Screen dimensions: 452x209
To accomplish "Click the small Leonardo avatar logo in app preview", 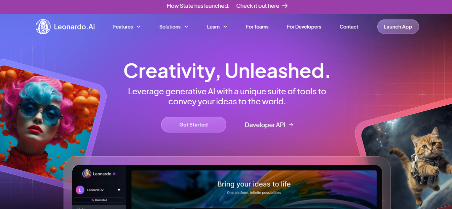I will tap(87, 174).
